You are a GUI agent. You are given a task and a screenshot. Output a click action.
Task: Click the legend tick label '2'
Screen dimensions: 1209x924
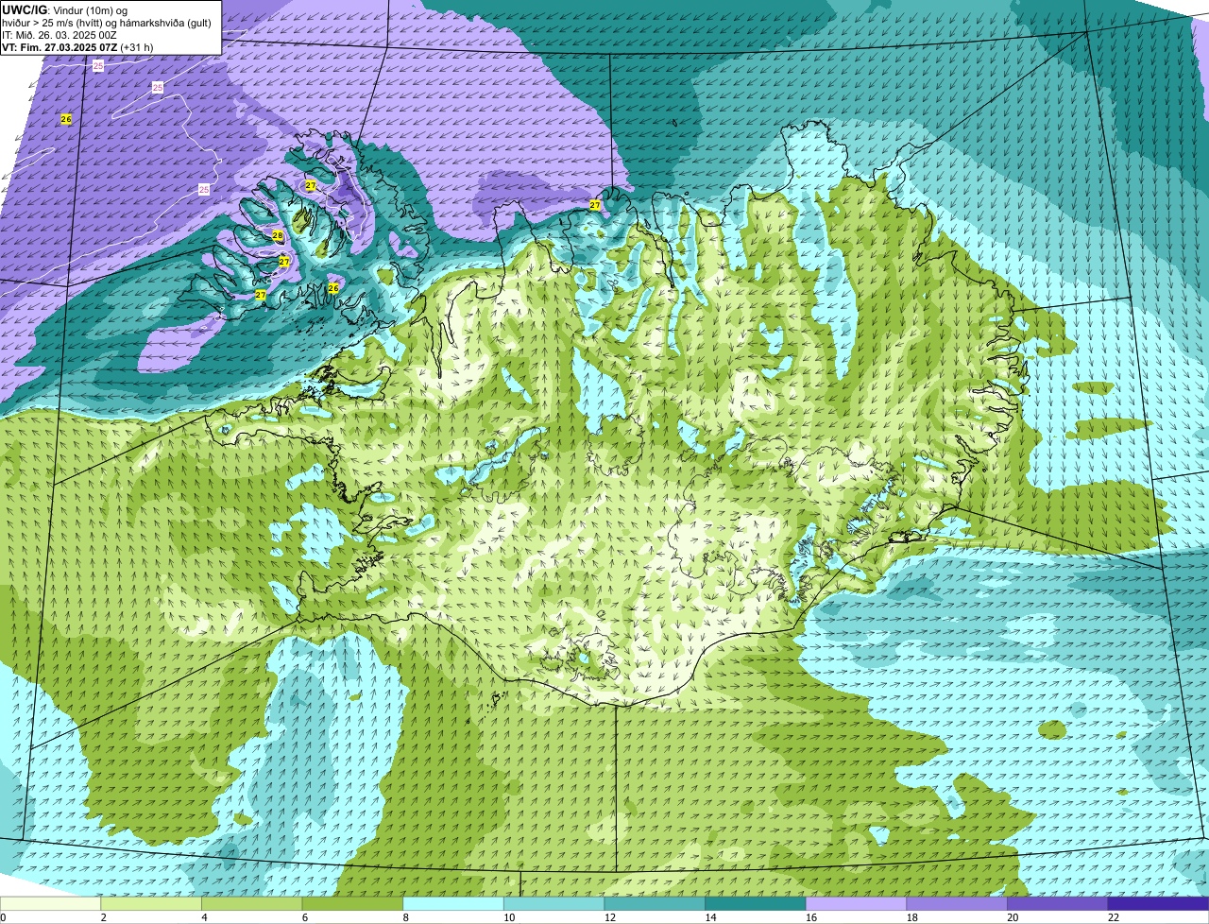(103, 917)
